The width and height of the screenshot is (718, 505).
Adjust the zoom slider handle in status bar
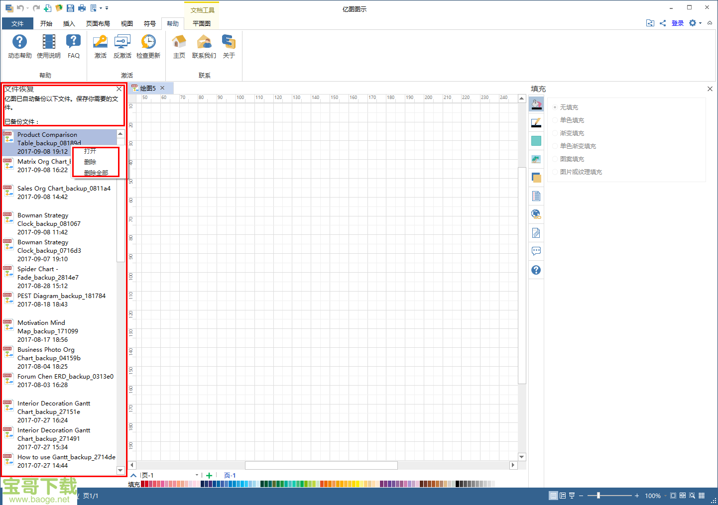click(x=598, y=496)
